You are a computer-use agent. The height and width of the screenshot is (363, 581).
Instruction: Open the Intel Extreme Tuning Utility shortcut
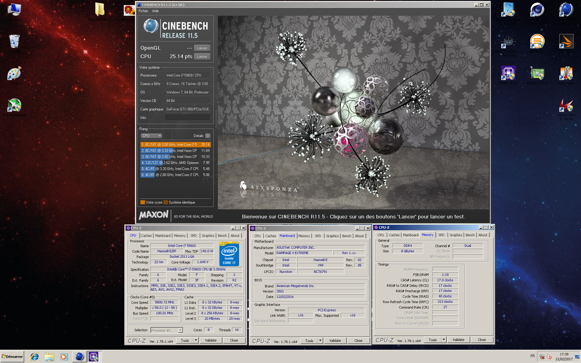point(508,13)
